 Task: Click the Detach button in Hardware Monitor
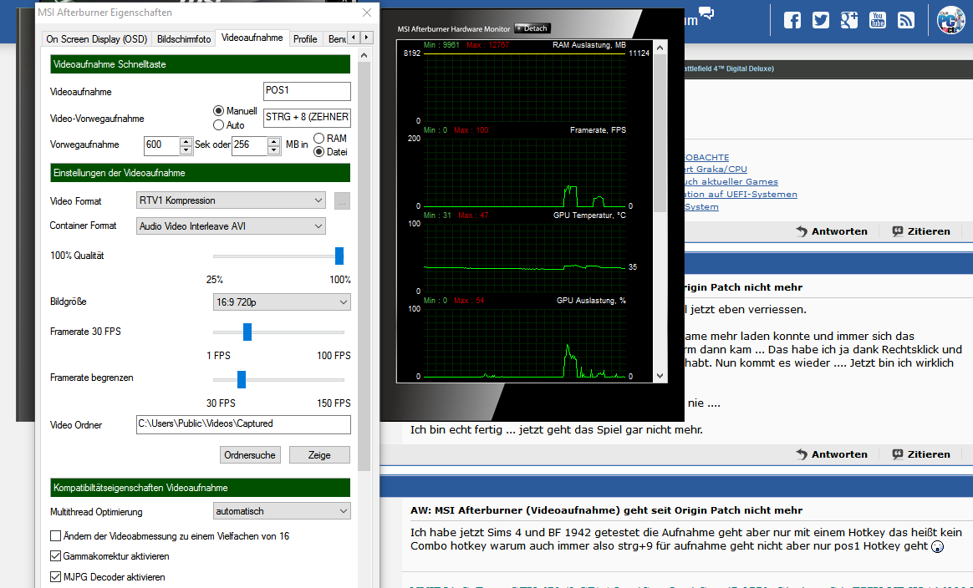pos(532,28)
